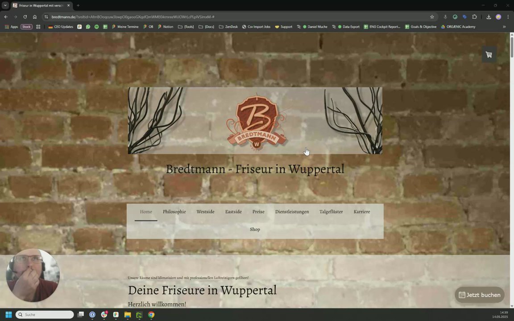Open the Daniel Muche bookmark
This screenshot has height=321, width=514.
tap(312, 27)
